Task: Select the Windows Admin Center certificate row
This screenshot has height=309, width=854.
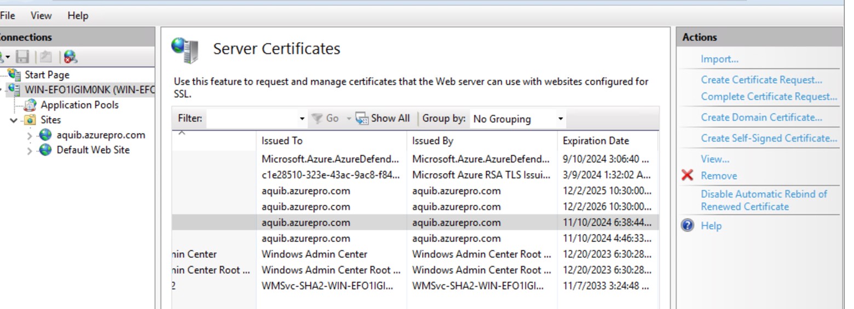Action: click(416, 254)
